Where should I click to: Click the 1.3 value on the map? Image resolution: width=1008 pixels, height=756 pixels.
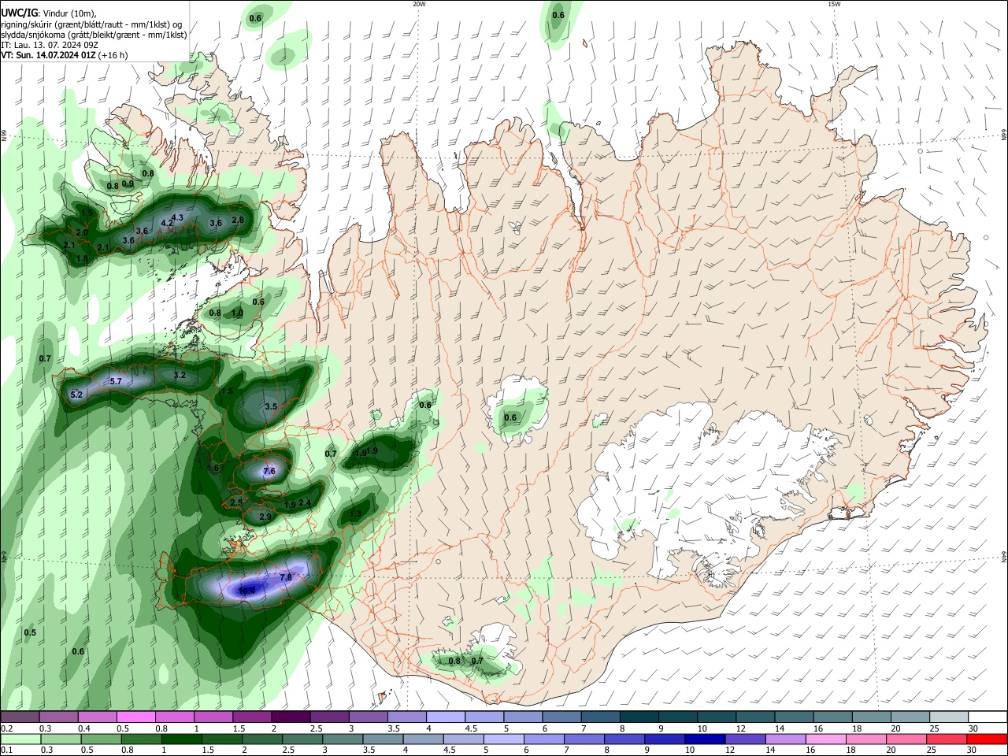click(355, 513)
